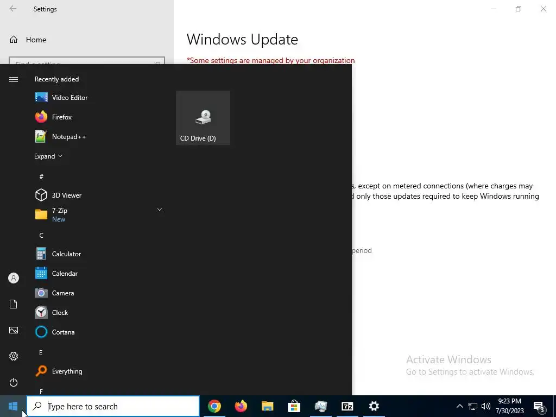Click the Recently added heading
The image size is (556, 417).
click(56, 79)
